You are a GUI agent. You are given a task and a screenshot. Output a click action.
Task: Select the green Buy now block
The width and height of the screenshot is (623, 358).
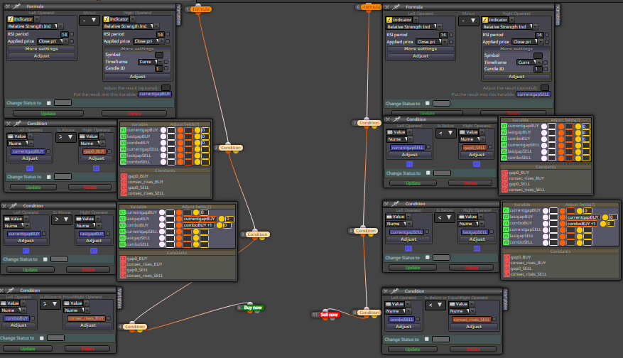[253, 308]
